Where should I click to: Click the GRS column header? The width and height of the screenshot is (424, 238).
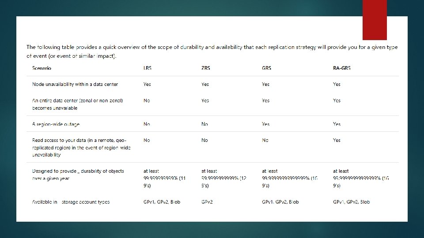(x=266, y=68)
